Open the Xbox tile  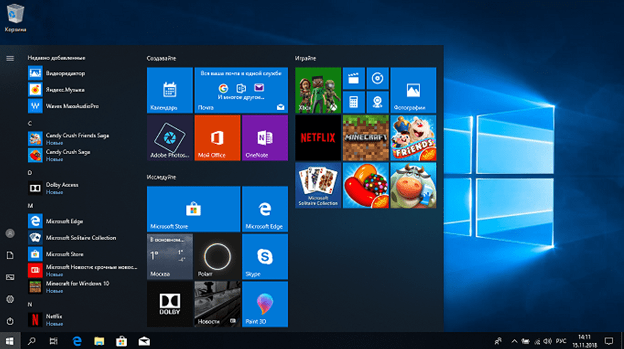(318, 90)
